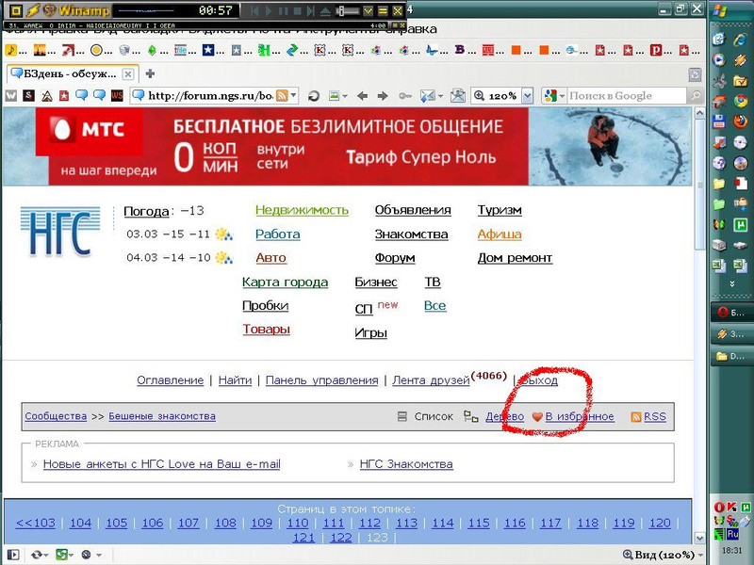Switch to the 'БЗдень - обсуж...' tab
Image resolution: width=754 pixels, height=565 pixels.
[x=66, y=73]
